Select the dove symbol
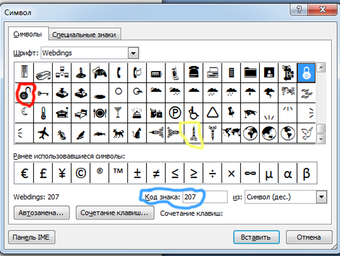Image resolution: width=340 pixels, height=256 pixels. (x=306, y=133)
